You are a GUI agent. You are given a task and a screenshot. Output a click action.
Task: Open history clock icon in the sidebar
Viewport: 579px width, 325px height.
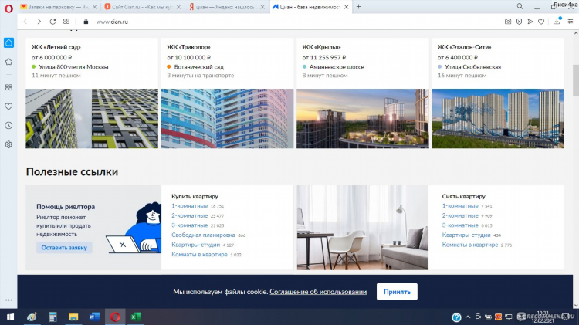tap(8, 126)
